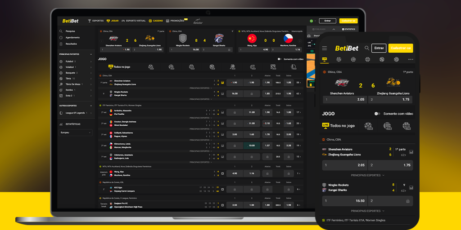
Task: Open Esporte Virtual menu on the laptop
Action: (x=134, y=21)
